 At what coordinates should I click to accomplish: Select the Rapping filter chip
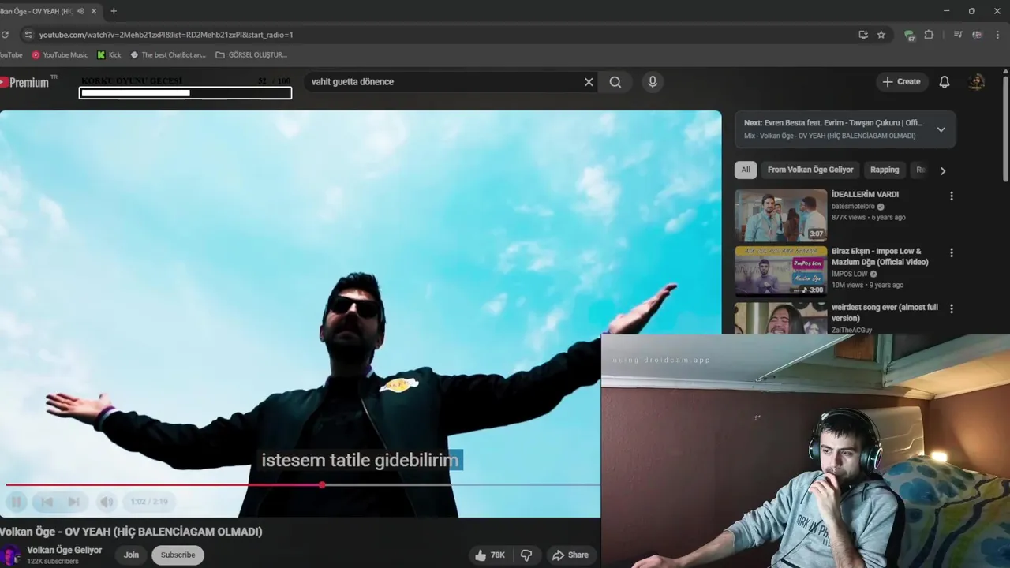point(885,170)
